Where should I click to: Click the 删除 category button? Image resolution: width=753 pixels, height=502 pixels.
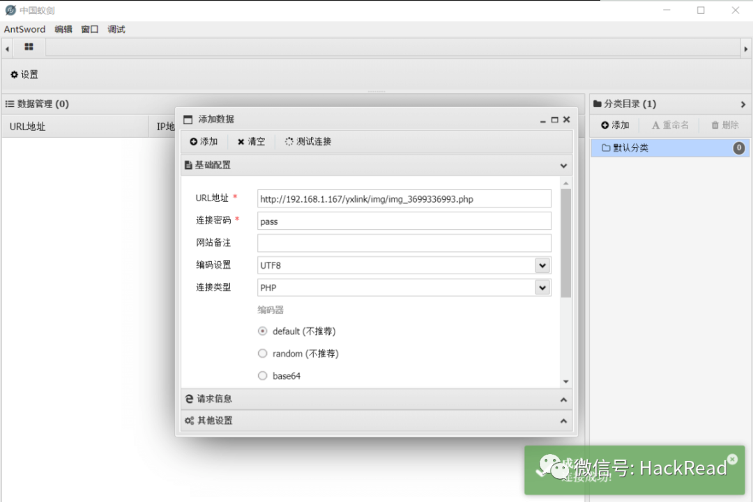click(x=725, y=125)
